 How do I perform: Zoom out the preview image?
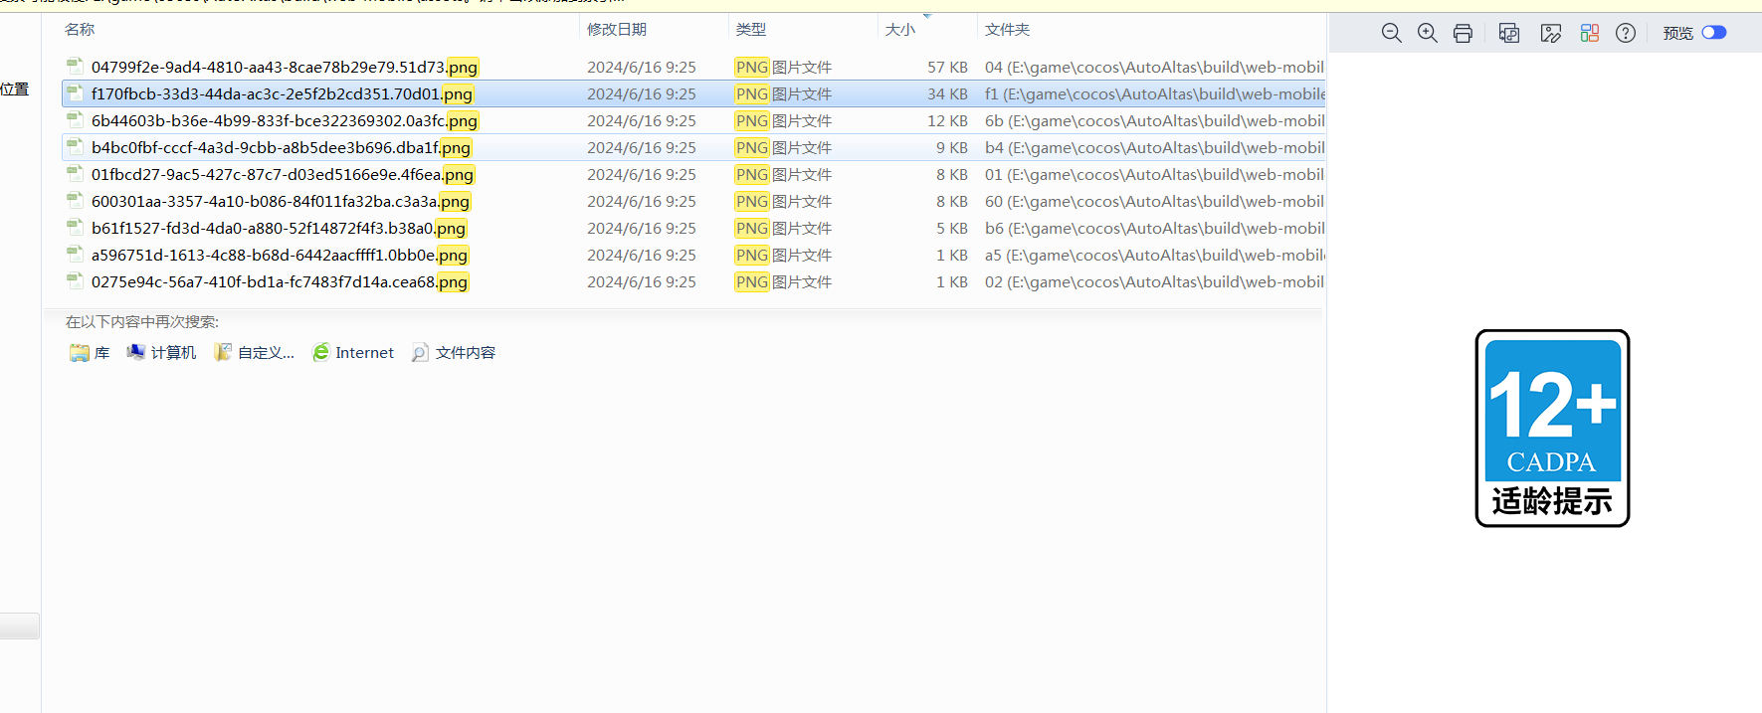(1392, 33)
